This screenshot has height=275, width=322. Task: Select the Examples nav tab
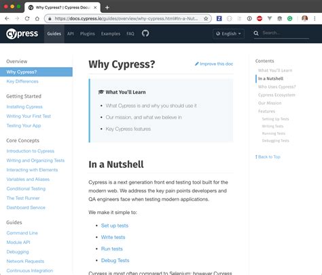[111, 34]
